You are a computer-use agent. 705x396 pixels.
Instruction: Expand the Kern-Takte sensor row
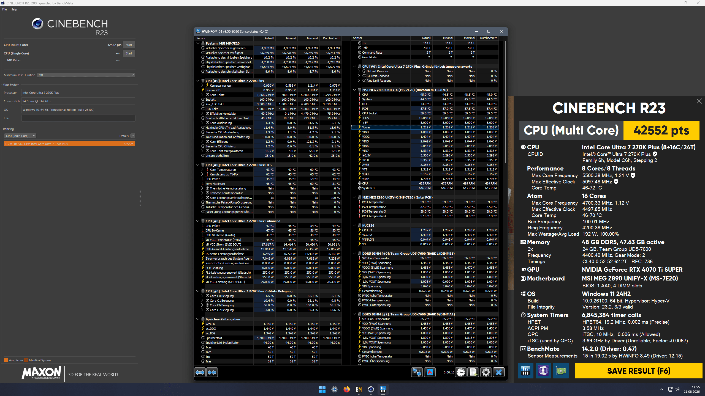[202, 95]
